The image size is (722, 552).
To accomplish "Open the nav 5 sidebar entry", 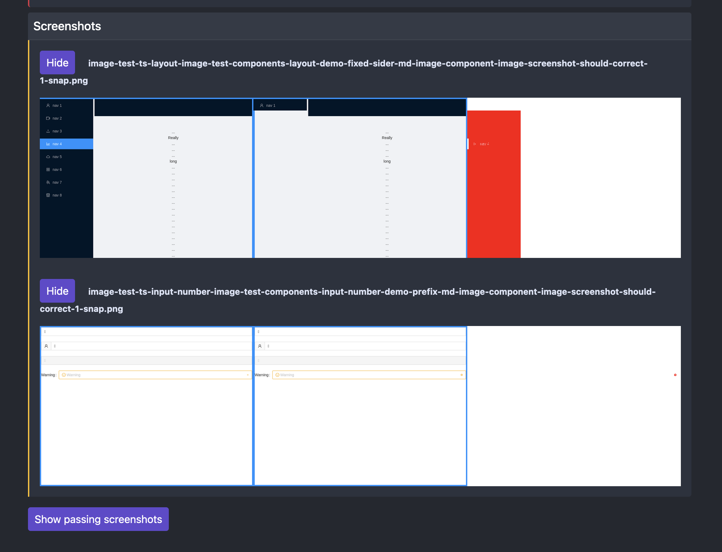I will click(x=57, y=157).
